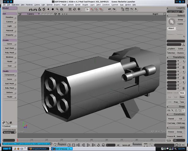The height and width of the screenshot is (151, 188).
Task: Open the scene path dropdown arrow
Action: coord(51,144)
